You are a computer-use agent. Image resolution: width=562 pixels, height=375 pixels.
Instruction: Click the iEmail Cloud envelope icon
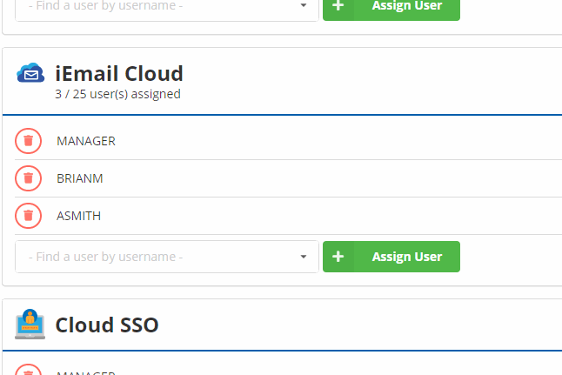(x=30, y=74)
